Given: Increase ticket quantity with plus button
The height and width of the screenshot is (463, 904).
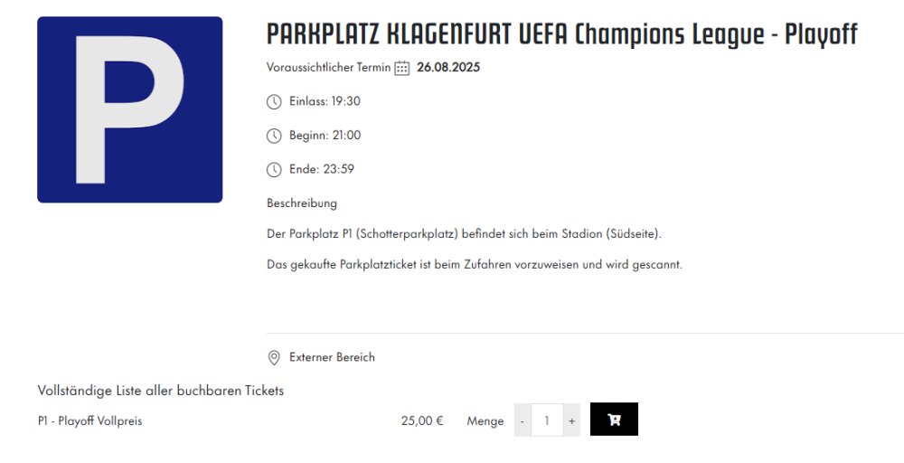Looking at the screenshot, I should click(571, 420).
